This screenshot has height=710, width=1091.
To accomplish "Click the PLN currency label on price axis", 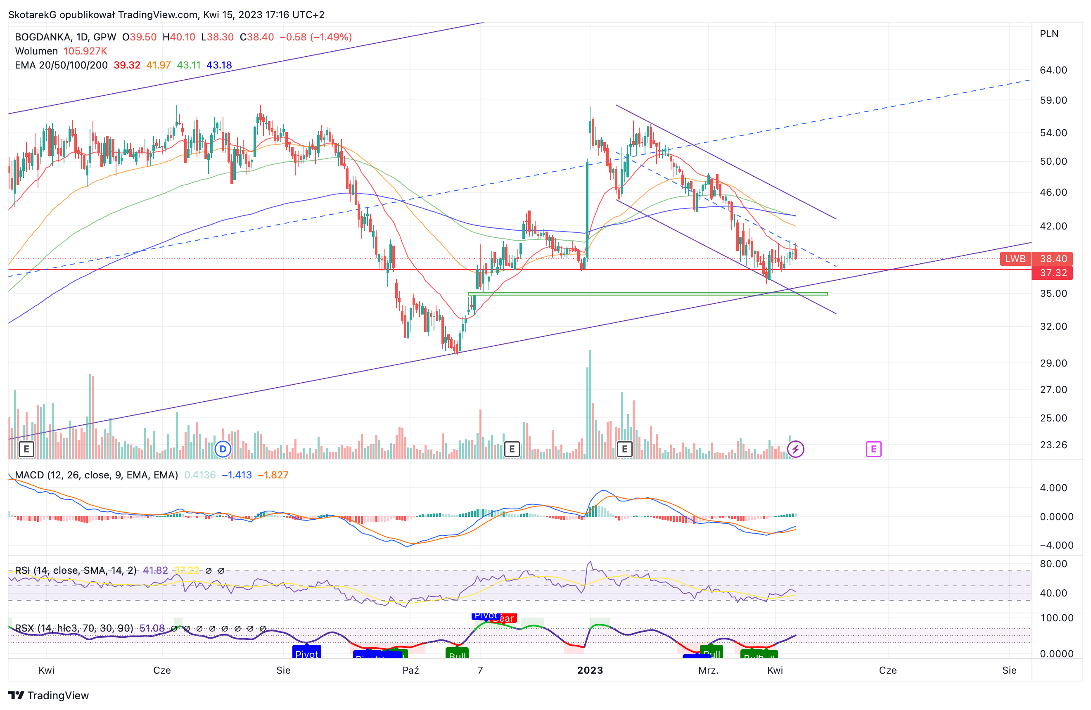I will 1049,34.
